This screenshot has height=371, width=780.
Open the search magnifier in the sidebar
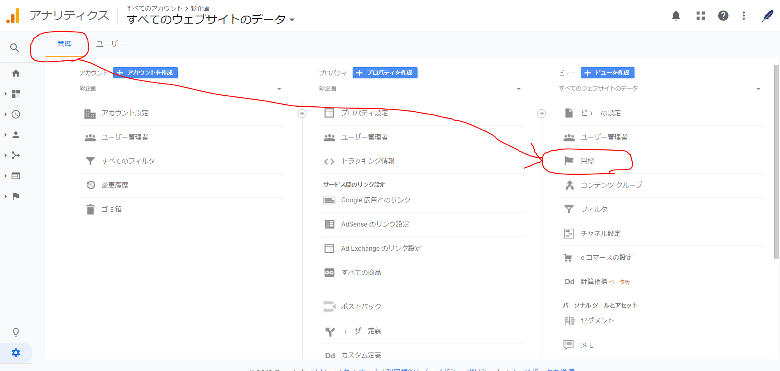[x=14, y=48]
